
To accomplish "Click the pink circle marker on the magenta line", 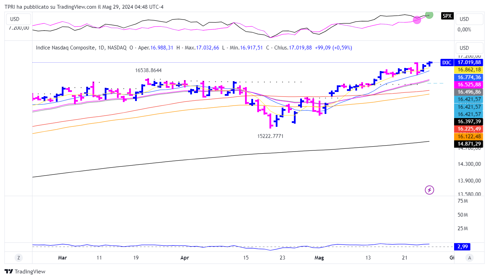I will pyautogui.click(x=417, y=20).
